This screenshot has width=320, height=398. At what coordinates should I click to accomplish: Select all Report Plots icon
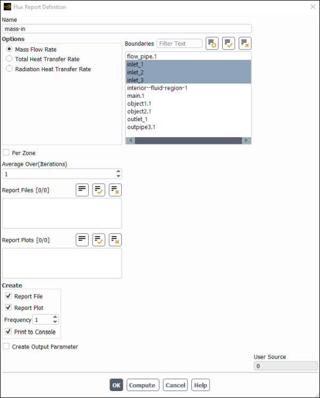[x=98, y=240]
